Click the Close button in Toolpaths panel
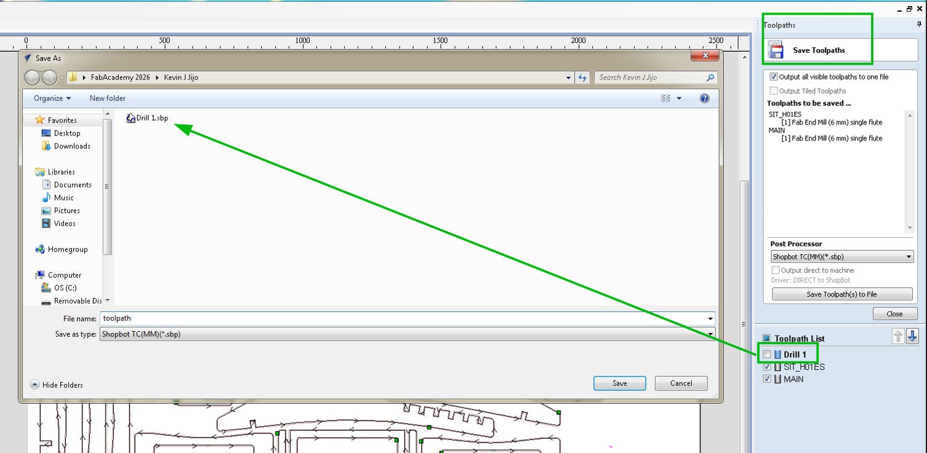The height and width of the screenshot is (453, 927). 894,314
